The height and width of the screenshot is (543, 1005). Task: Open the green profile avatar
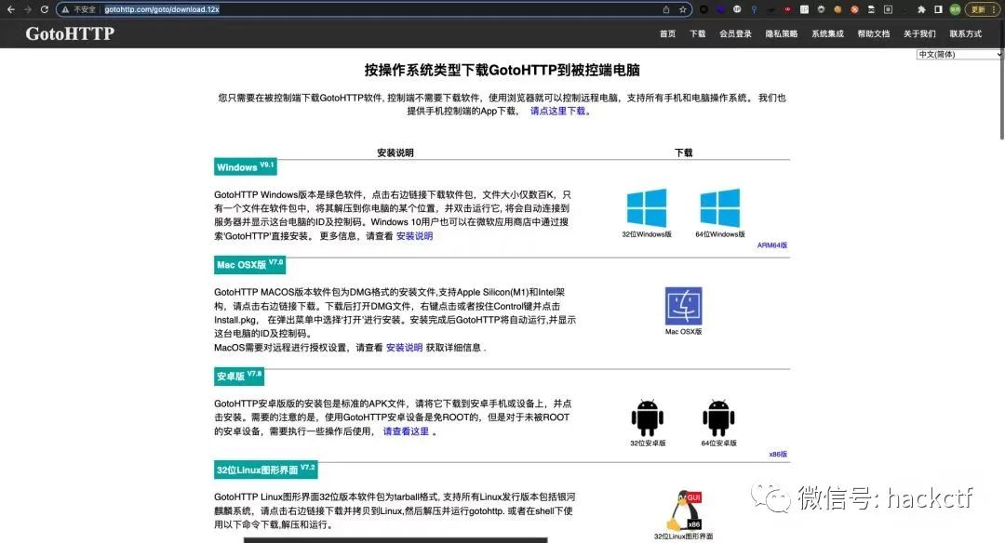(955, 9)
